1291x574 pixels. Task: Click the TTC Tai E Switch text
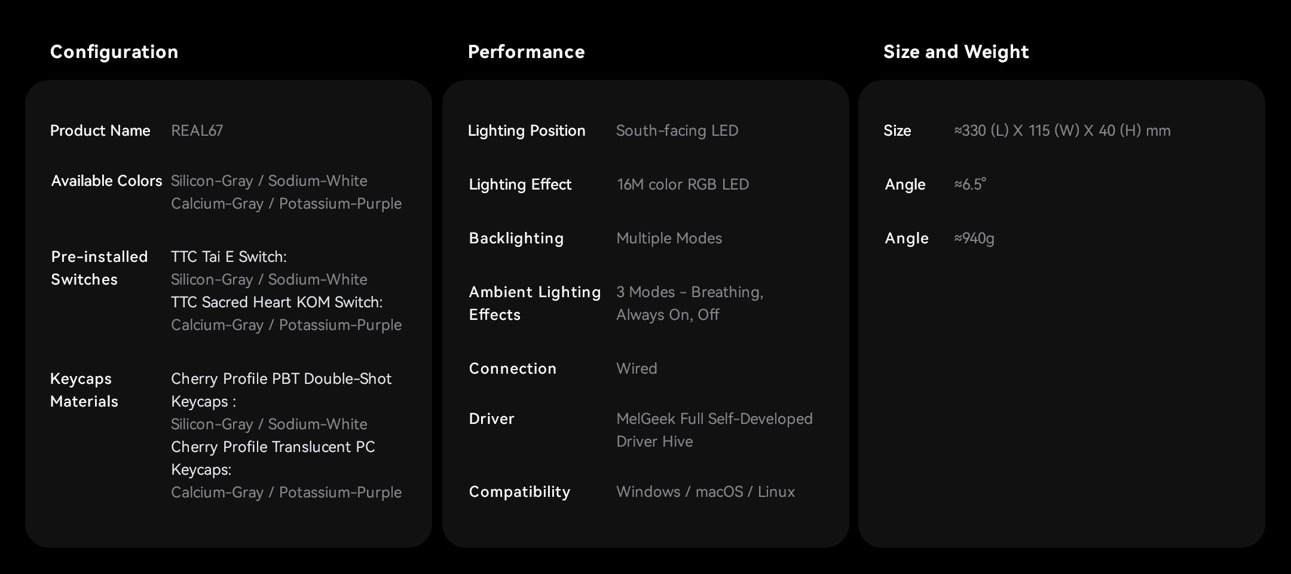point(228,257)
